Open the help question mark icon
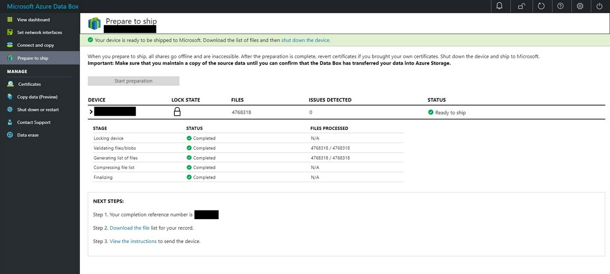610x274 pixels. [560, 6]
